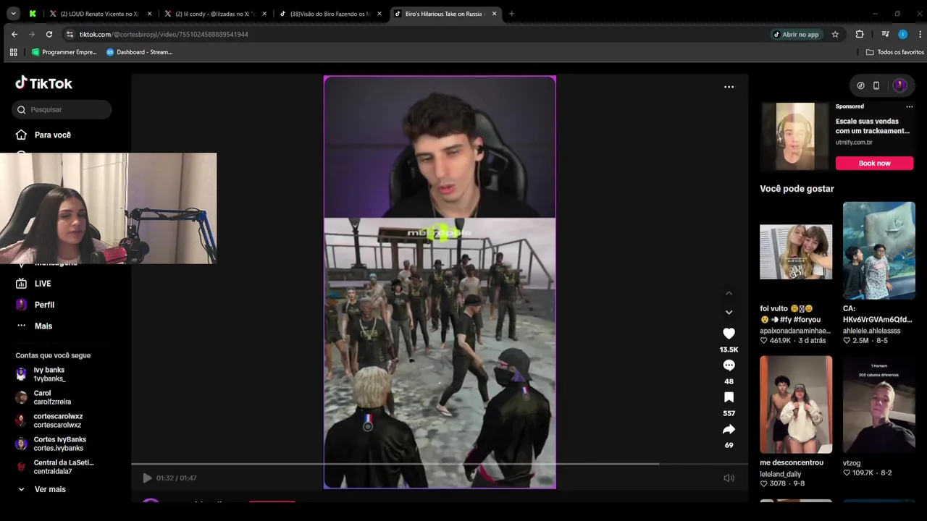Open video options three-dot menu
The height and width of the screenshot is (521, 927).
[729, 87]
